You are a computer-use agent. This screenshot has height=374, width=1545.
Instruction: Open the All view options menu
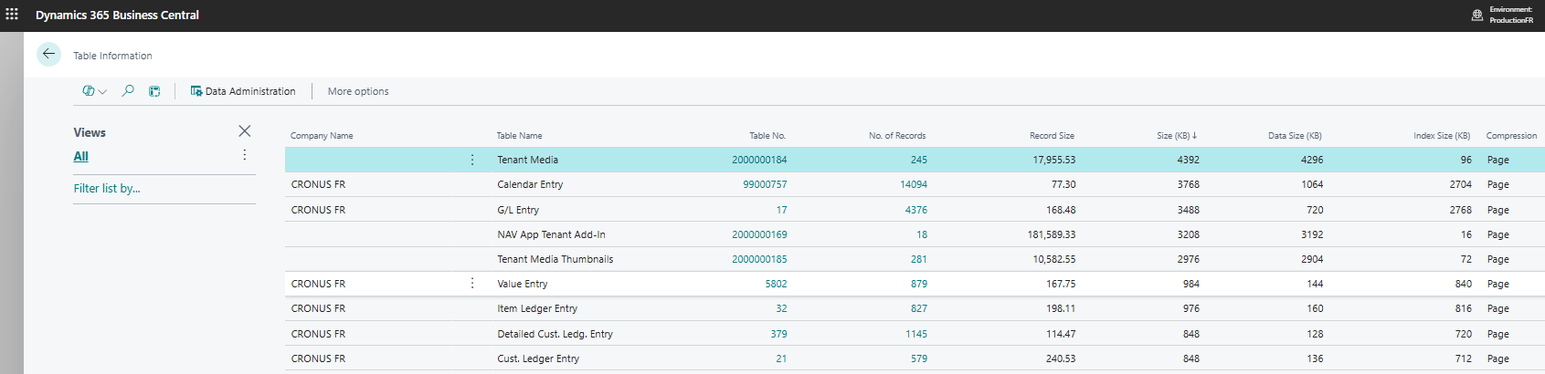click(x=244, y=155)
